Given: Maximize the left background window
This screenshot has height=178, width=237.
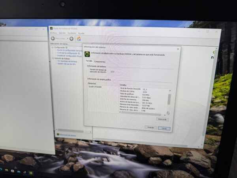Looking at the screenshot, I should [x=36, y=29].
